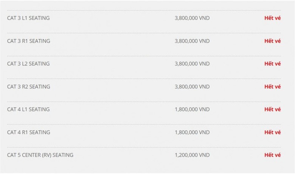Select the CAT 4 L1 SEATING ticket name
This screenshot has height=174, width=295.
[28, 109]
